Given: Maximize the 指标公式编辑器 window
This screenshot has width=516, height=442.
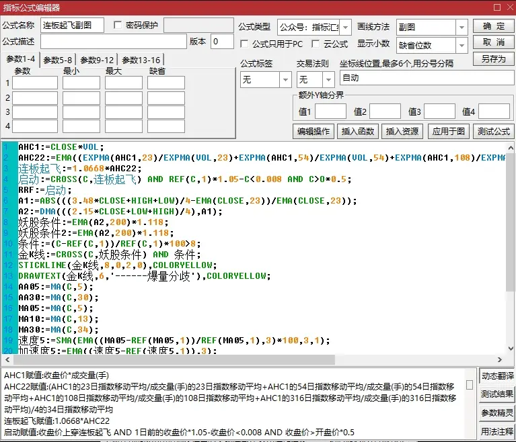Looking at the screenshot, I should pyautogui.click(x=496, y=7).
